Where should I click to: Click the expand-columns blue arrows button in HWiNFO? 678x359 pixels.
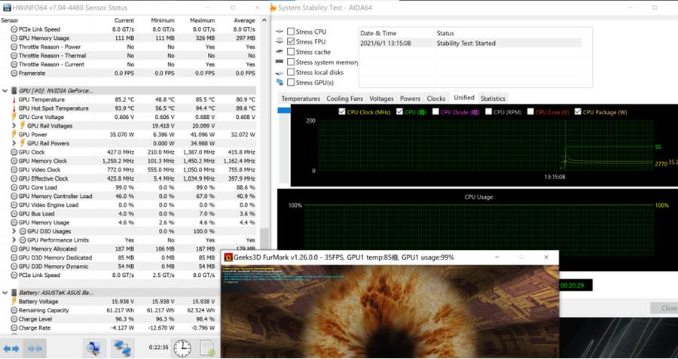pyautogui.click(x=11, y=348)
